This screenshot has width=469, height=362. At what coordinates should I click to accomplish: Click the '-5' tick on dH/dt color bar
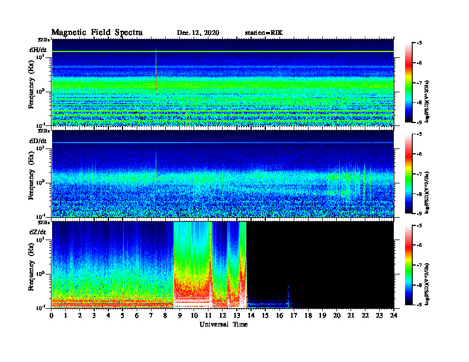click(x=419, y=43)
